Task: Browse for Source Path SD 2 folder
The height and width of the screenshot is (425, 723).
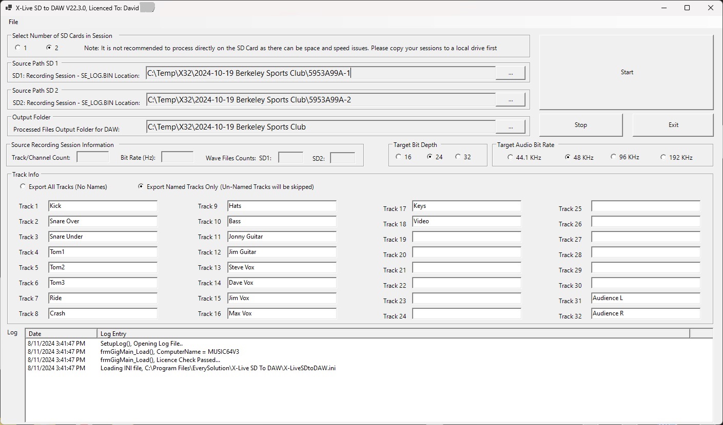Action: [510, 100]
